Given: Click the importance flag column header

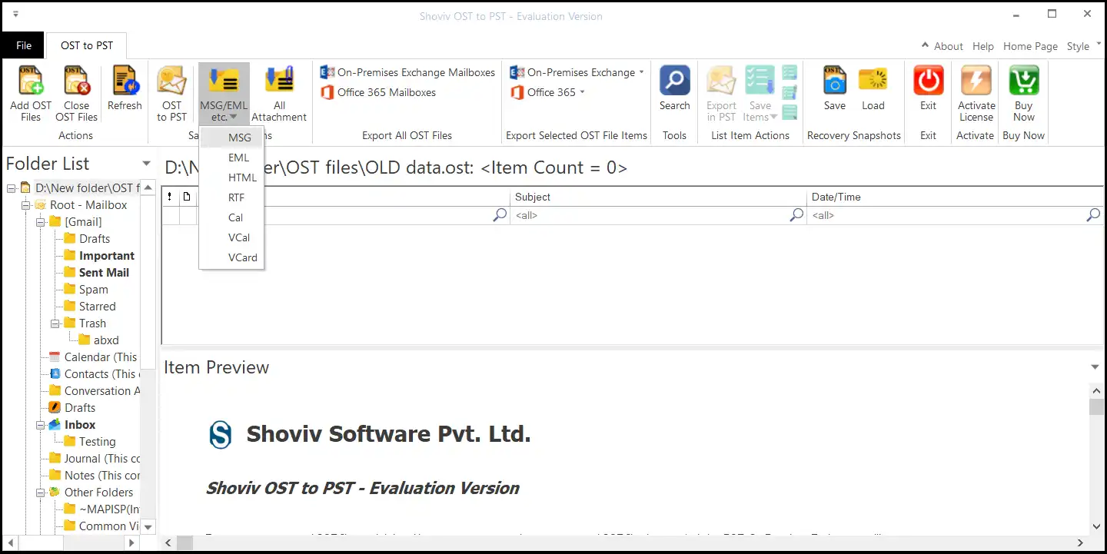Looking at the screenshot, I should click(x=170, y=197).
